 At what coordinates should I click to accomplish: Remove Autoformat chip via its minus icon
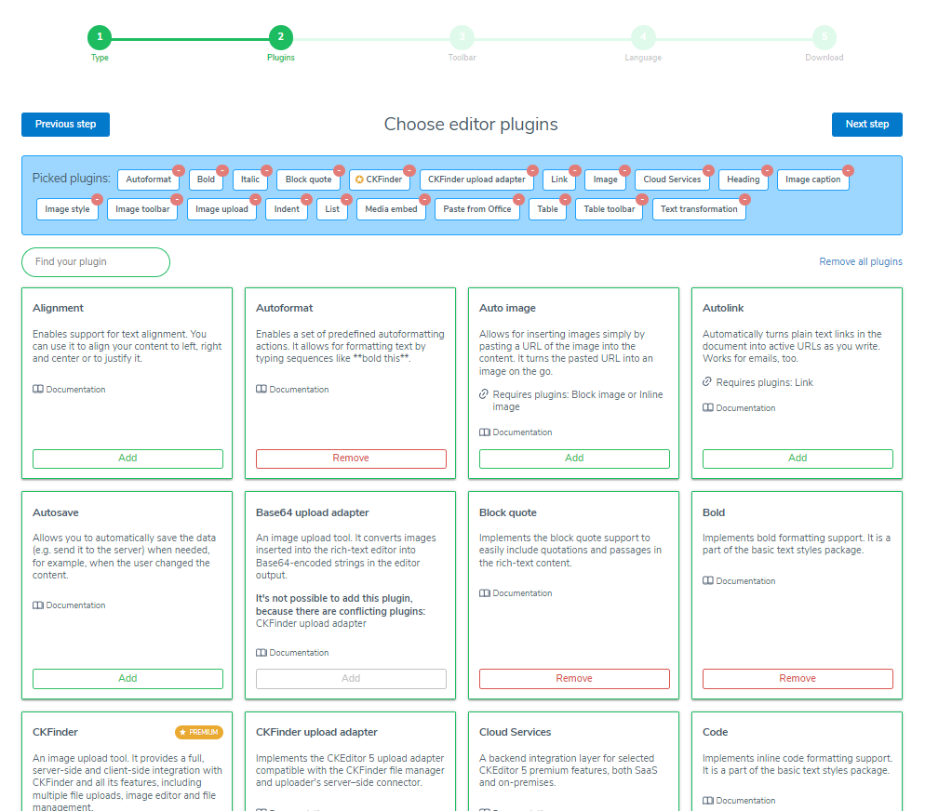pyautogui.click(x=179, y=170)
